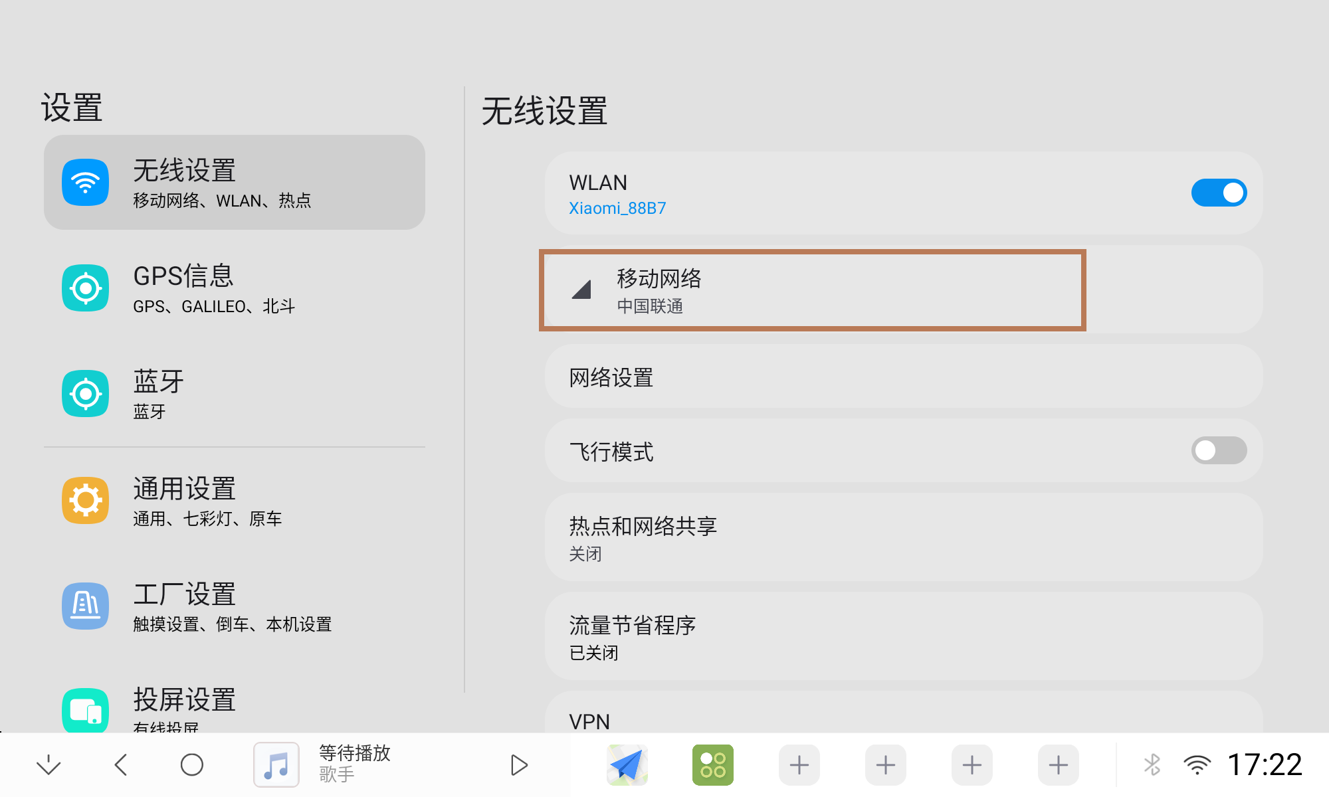1329x797 pixels.
Task: Click the Xiaomi_88B7 network name
Action: pos(617,209)
